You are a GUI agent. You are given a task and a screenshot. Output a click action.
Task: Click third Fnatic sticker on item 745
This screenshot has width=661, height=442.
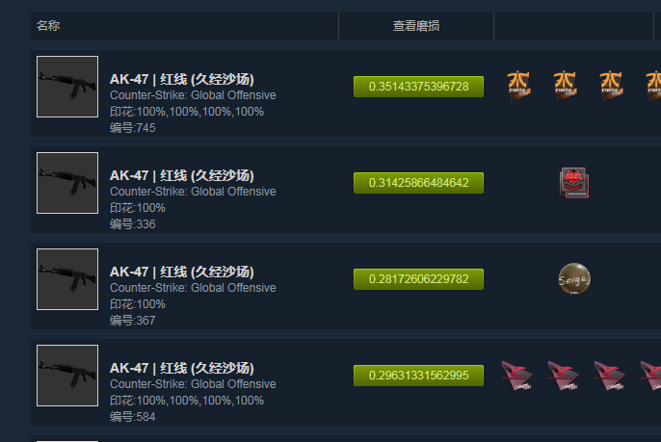(x=611, y=86)
